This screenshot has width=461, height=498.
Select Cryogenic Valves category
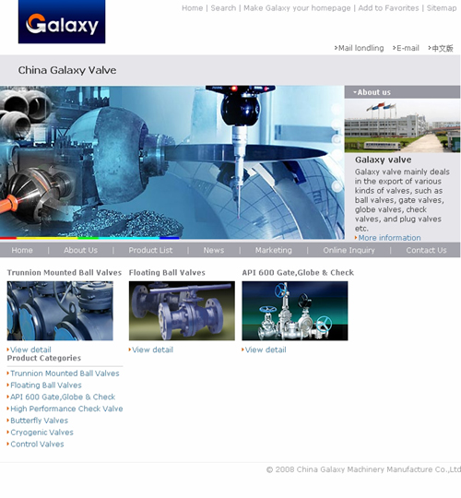pos(41,433)
